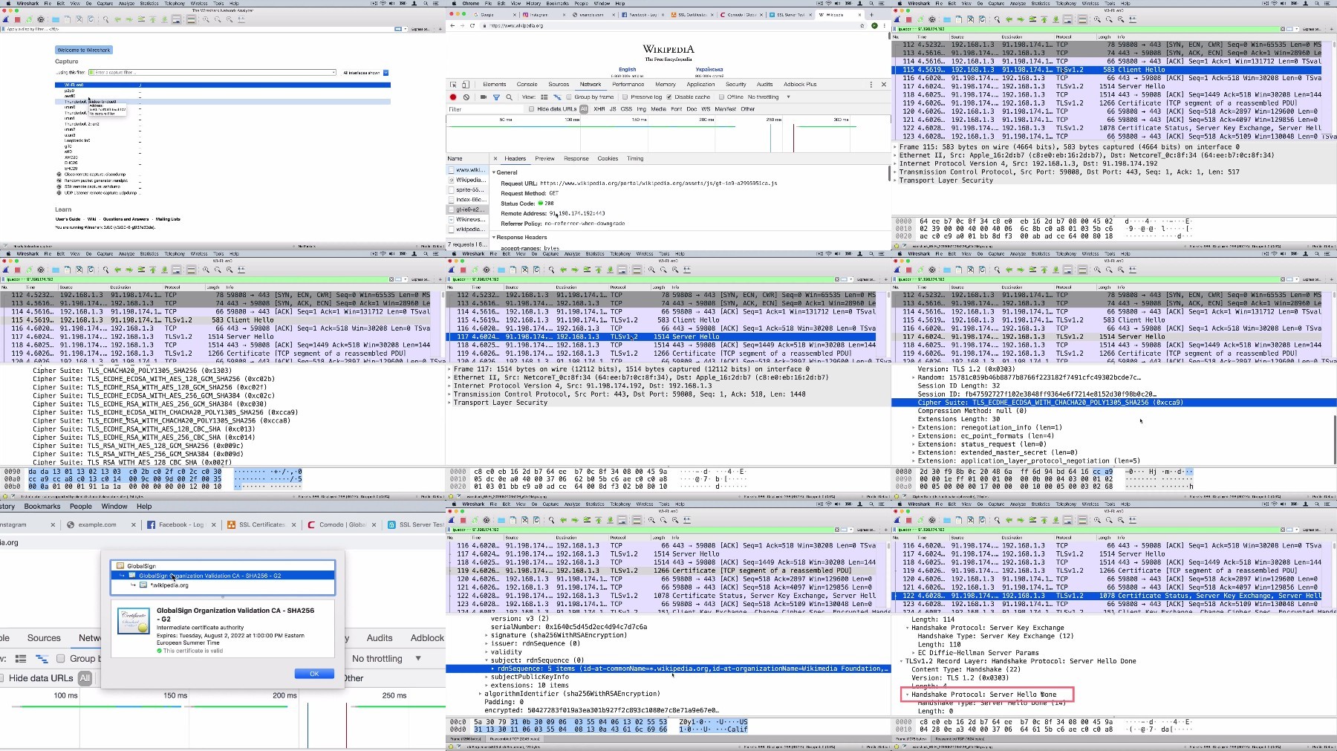Check Group by frame left of Preserve log

(569, 97)
